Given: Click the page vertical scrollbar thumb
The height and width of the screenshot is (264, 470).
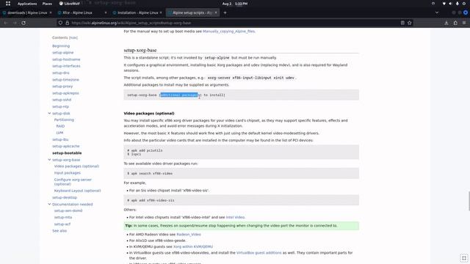Looking at the screenshot, I should (469, 201).
